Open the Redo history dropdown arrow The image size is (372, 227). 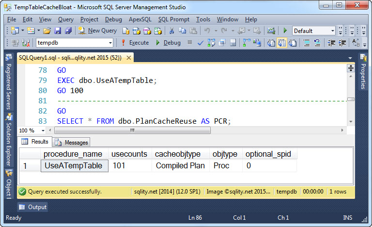tap(232, 31)
